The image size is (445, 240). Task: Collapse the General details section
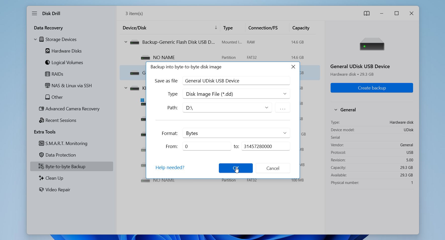tap(336, 110)
